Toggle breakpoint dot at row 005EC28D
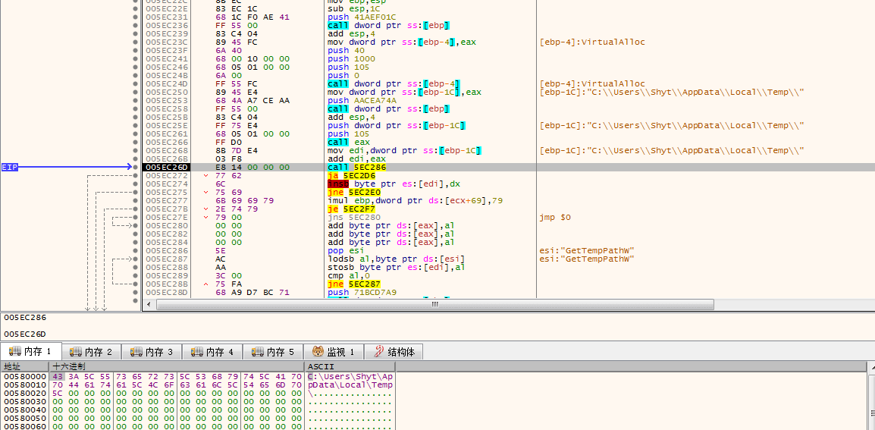Viewport: 875px width, 430px height. [x=136, y=292]
